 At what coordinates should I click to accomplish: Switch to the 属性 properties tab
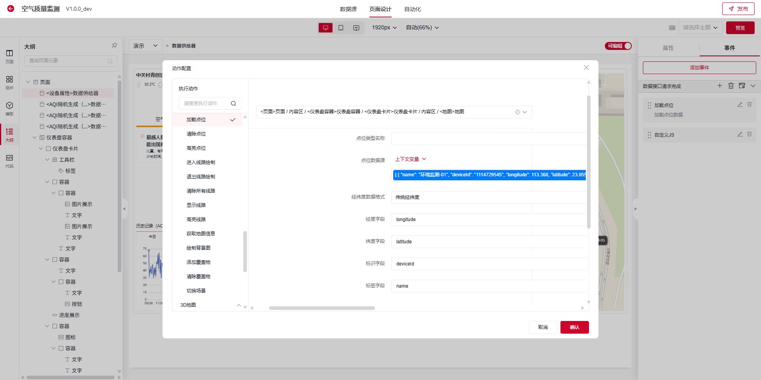(668, 48)
